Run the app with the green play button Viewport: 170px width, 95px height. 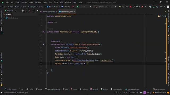tap(120, 7)
